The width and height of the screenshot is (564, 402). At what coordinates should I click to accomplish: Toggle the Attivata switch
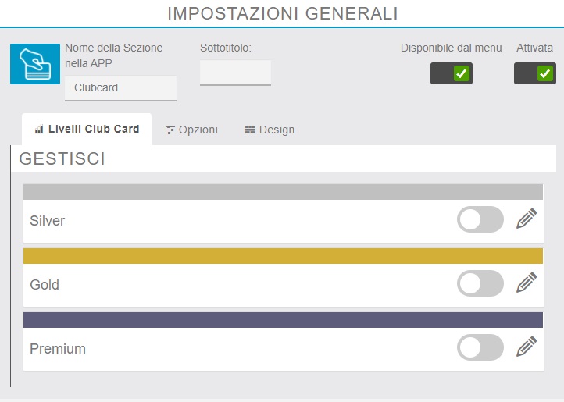pos(535,74)
